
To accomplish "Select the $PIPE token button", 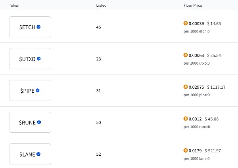I will click(30, 90).
